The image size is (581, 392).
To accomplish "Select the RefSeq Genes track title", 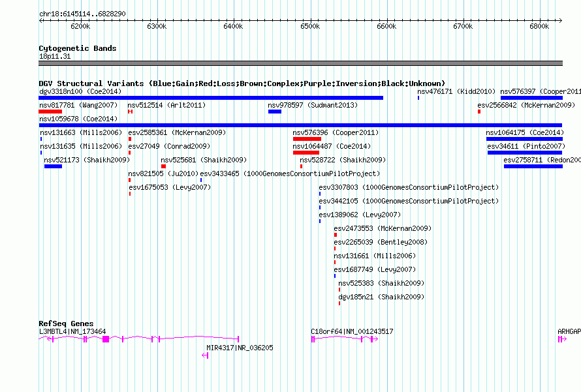I will pos(66,324).
